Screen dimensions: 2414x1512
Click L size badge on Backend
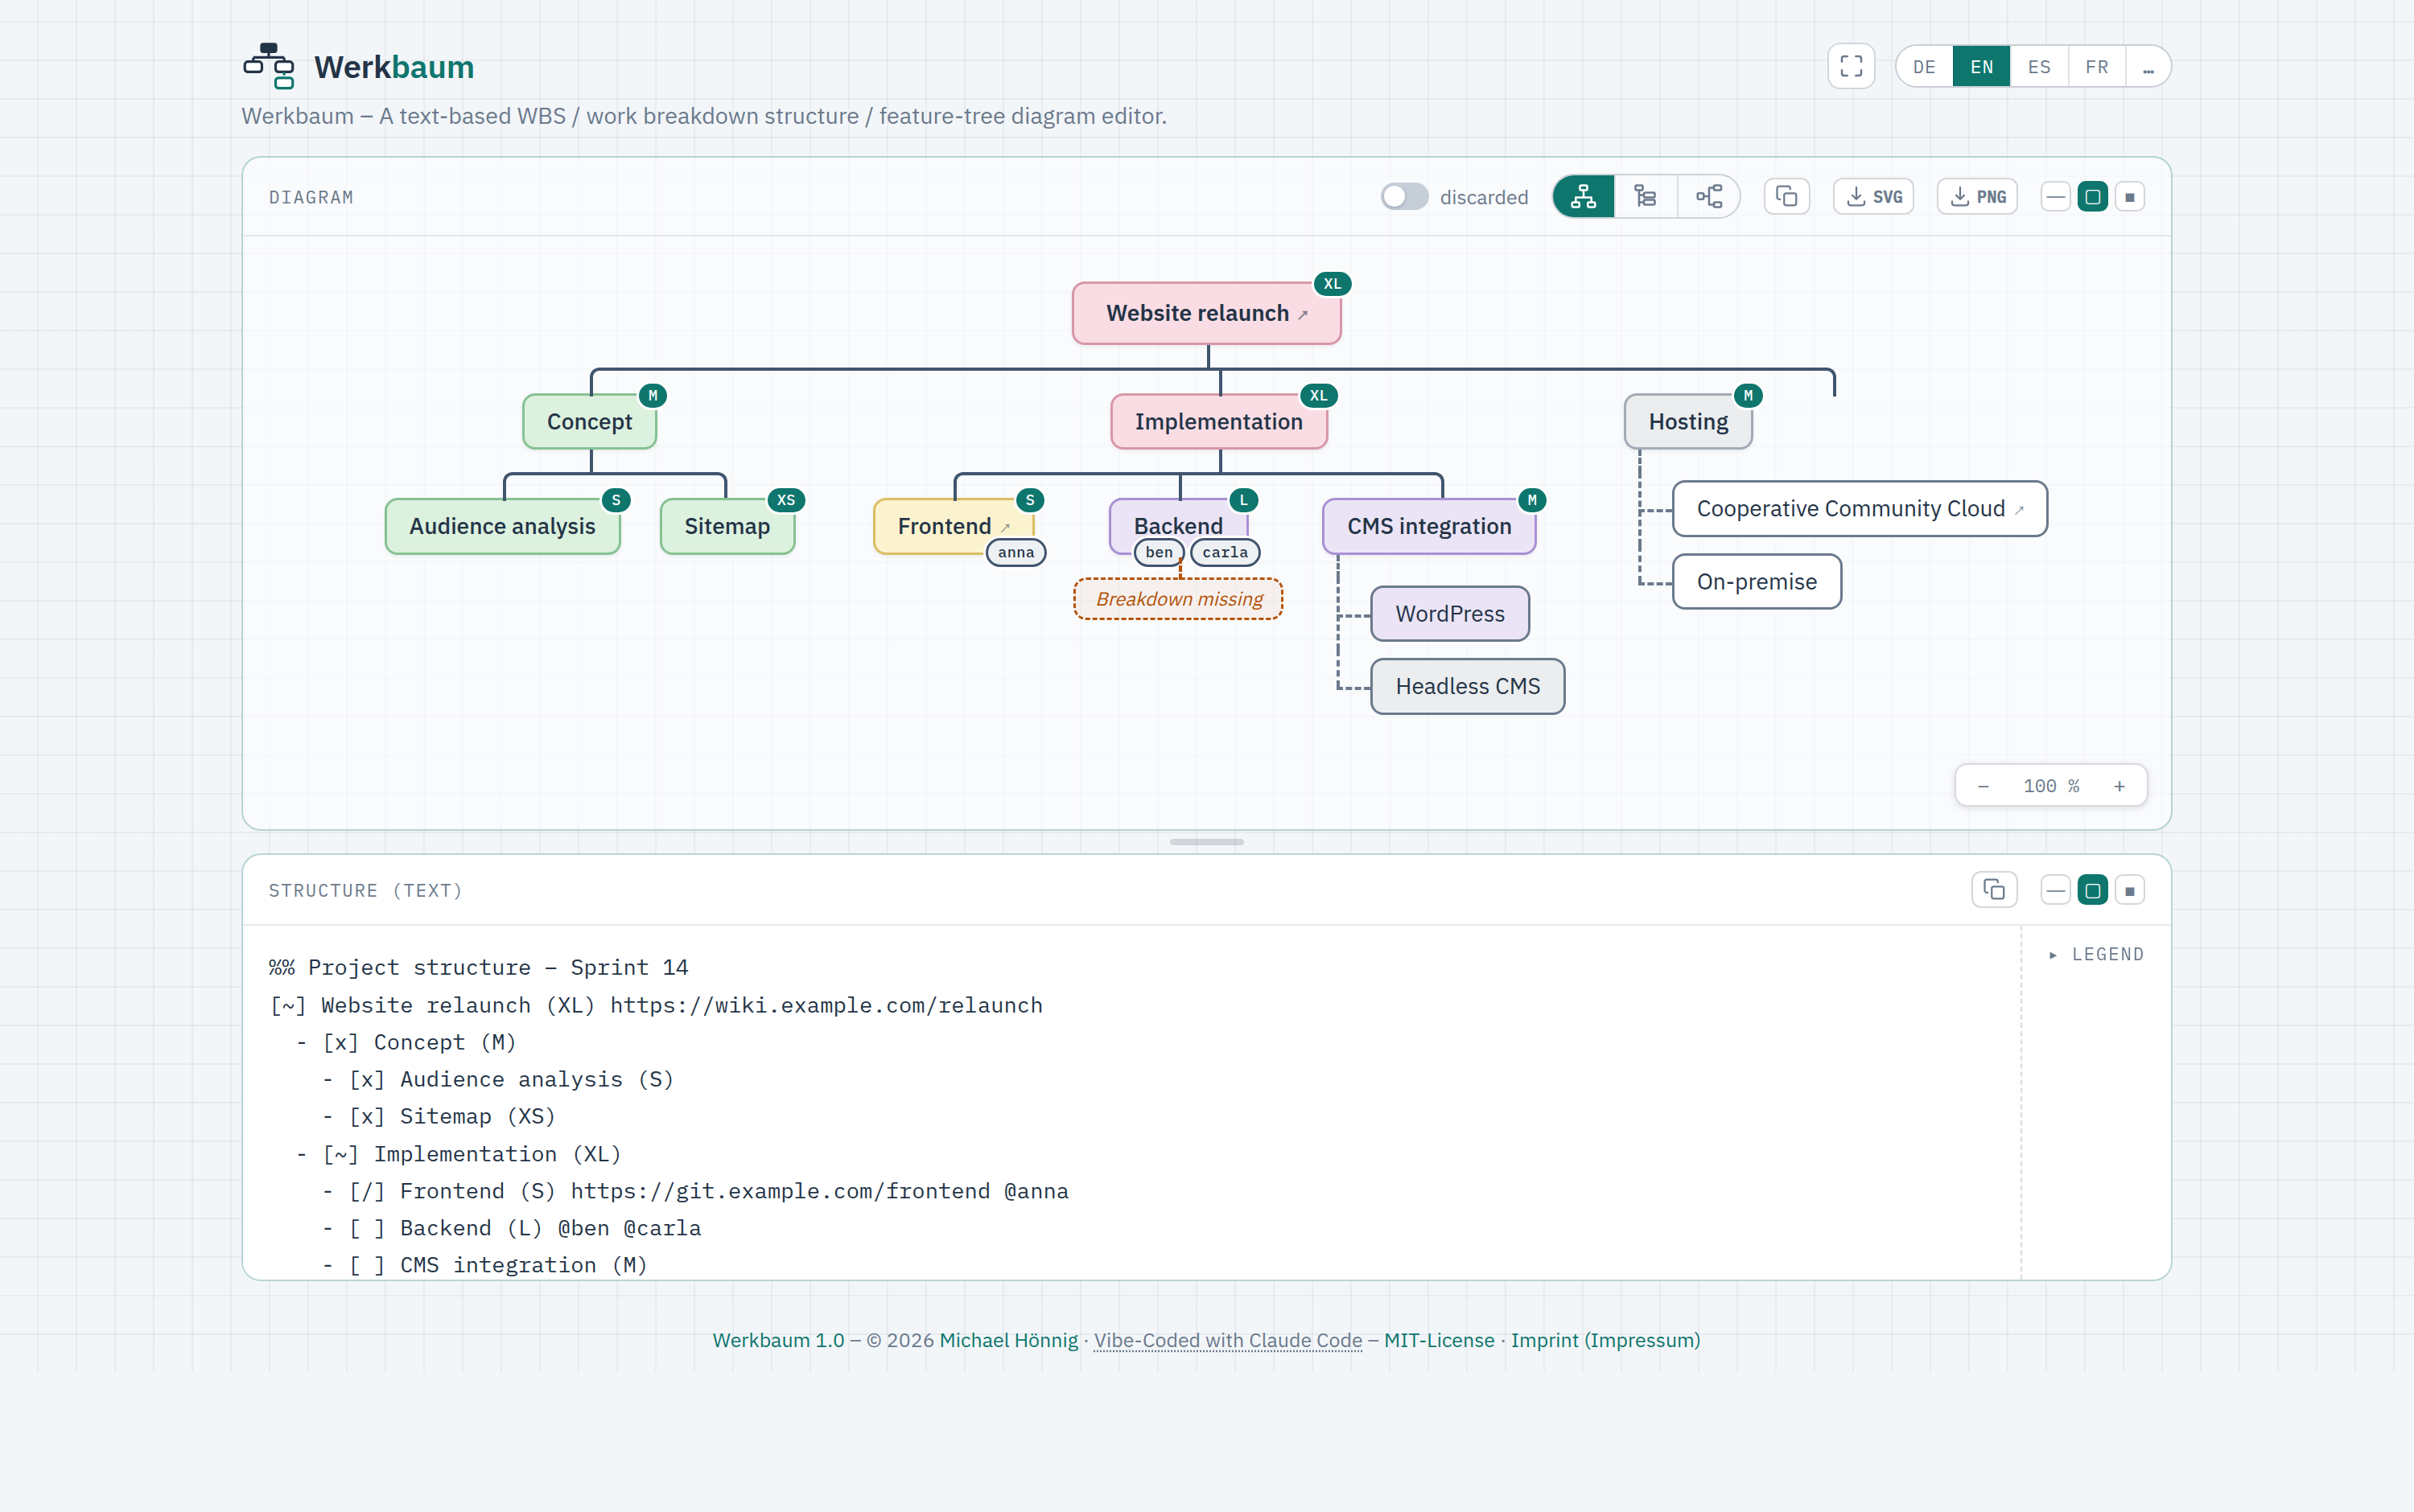click(1243, 500)
